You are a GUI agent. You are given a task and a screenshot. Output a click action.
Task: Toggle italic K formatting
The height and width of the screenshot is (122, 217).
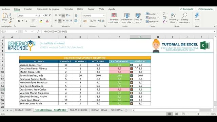pyautogui.click(x=23, y=21)
